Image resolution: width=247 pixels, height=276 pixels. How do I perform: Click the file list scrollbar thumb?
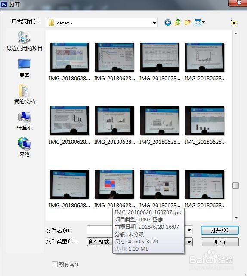[x=235, y=185]
